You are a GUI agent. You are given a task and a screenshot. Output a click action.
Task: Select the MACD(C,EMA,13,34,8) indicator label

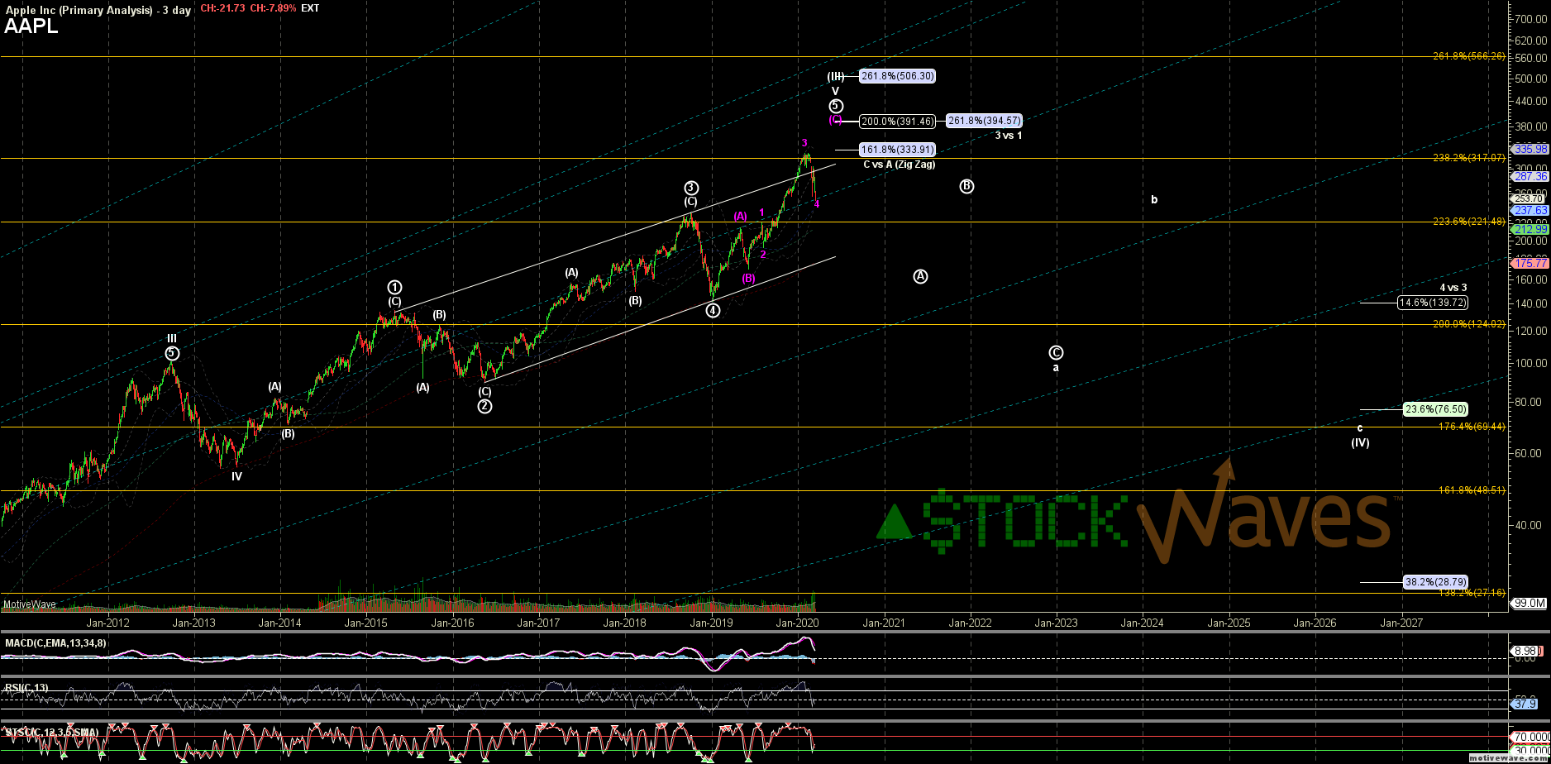coord(55,643)
